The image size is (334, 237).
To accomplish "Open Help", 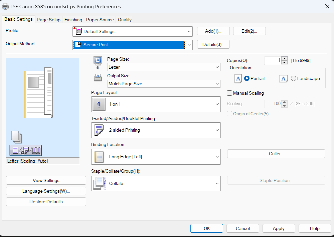I will point(315,228).
